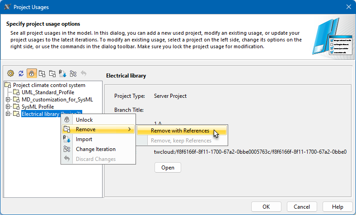Toggle the lock project usage toolbar button
This screenshot has width=356, height=215.
pyautogui.click(x=32, y=73)
